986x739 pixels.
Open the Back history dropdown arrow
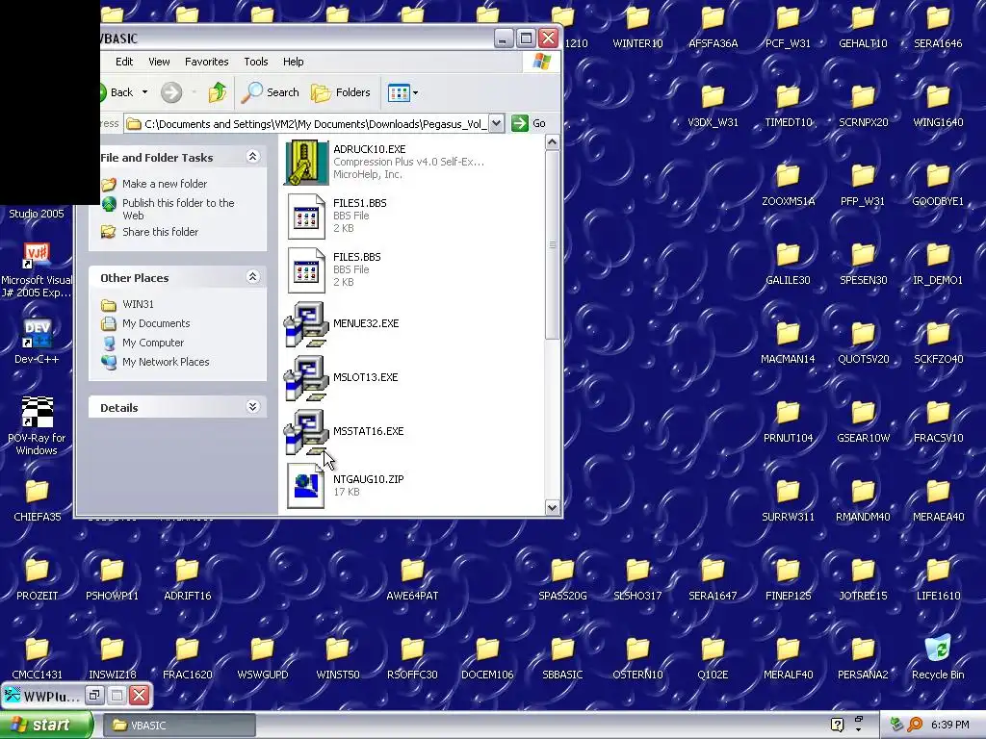(144, 92)
